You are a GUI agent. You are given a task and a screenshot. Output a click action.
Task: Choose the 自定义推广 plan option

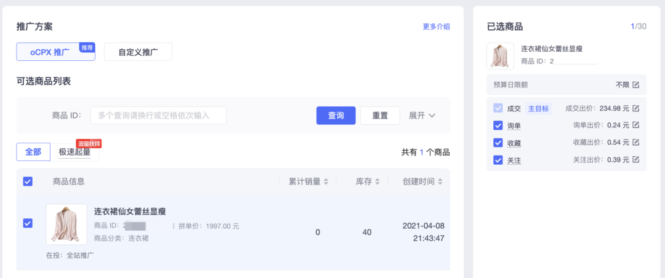[138, 52]
